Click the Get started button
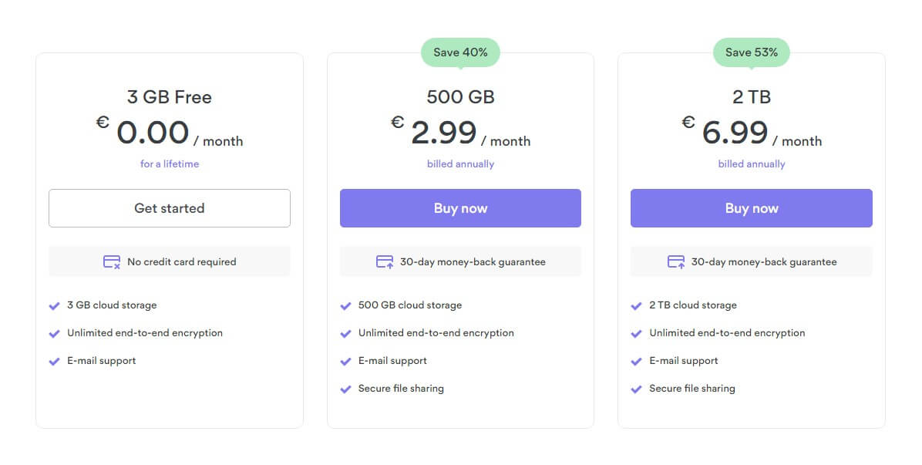Image resolution: width=922 pixels, height=465 pixels. 170,208
